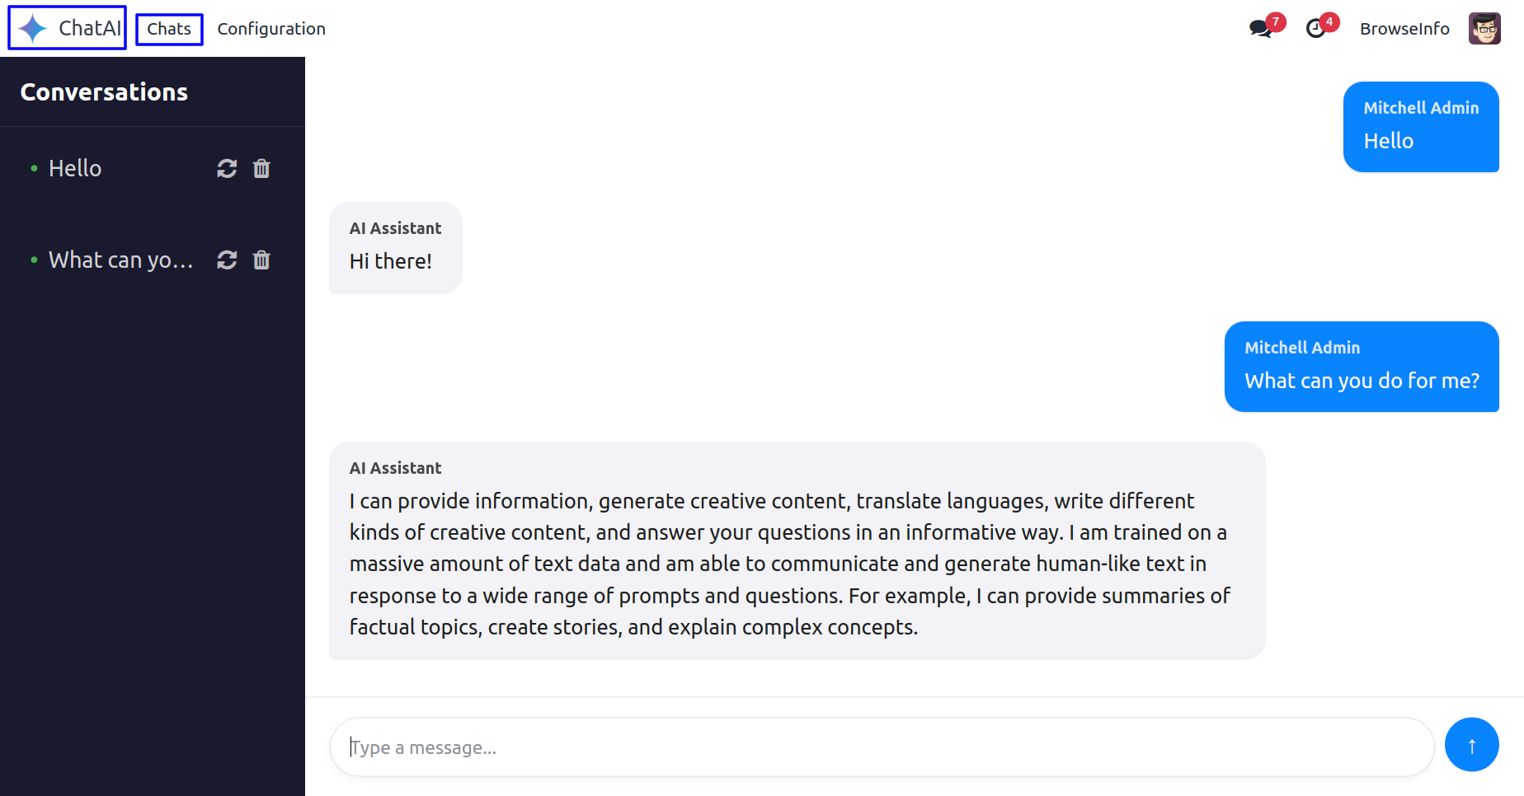Click the Conversations sidebar heading
1524x796 pixels.
click(x=104, y=92)
